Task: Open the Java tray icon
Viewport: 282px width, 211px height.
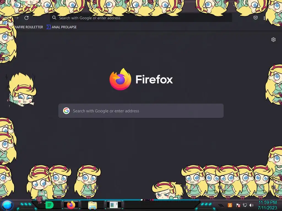Action: click(230, 205)
